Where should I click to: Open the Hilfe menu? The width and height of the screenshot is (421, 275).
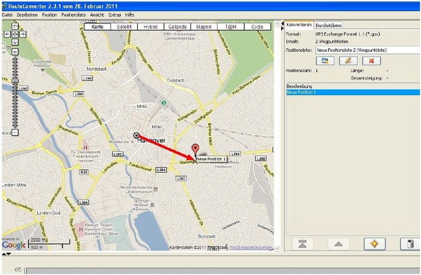pyautogui.click(x=130, y=15)
